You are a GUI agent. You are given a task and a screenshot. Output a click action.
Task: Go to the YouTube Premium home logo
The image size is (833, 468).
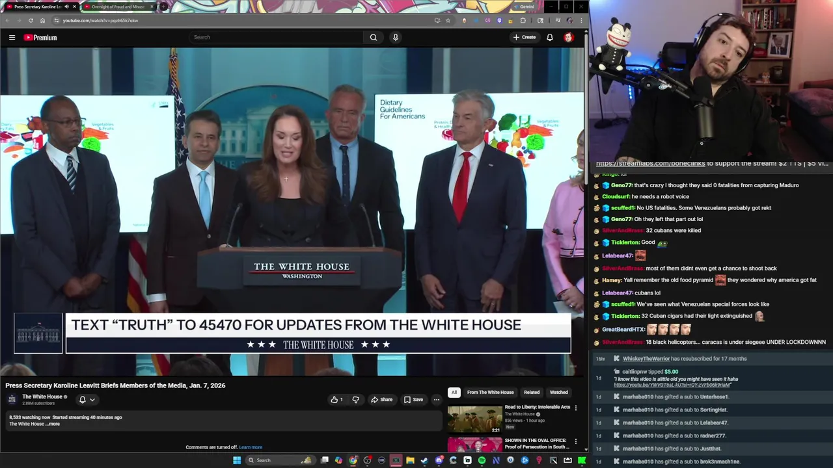coord(40,38)
